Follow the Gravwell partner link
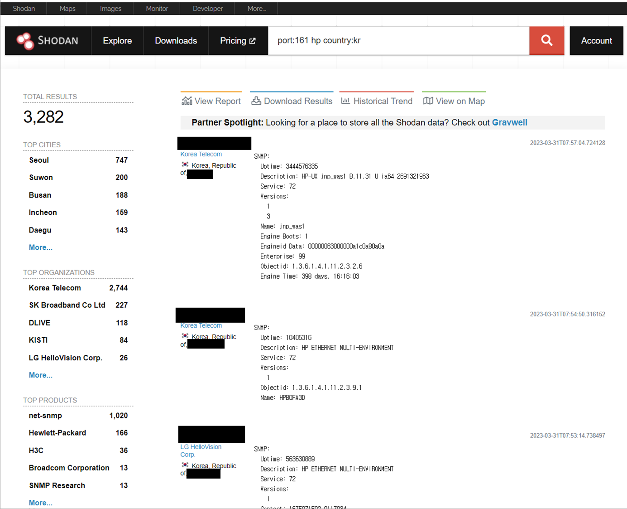Viewport: 627px width, 509px height. point(509,122)
